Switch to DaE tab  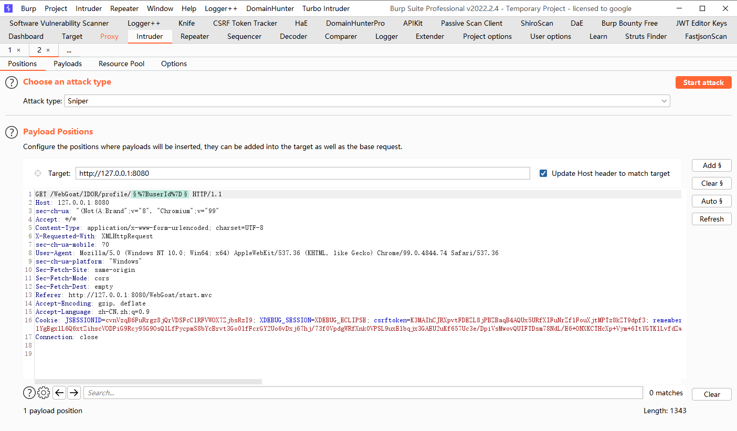(x=577, y=23)
